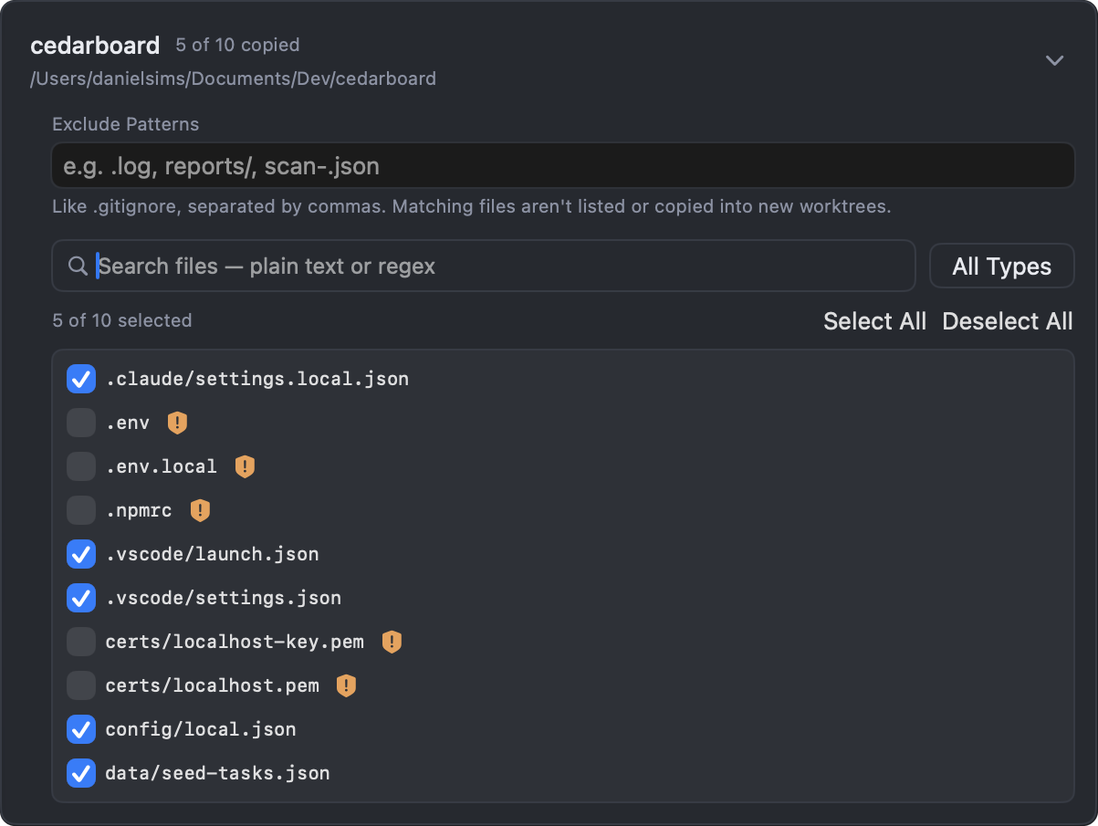Screen dimensions: 1098x826
Task: Click the .vscode/launch.json file name
Action: pyautogui.click(x=213, y=554)
